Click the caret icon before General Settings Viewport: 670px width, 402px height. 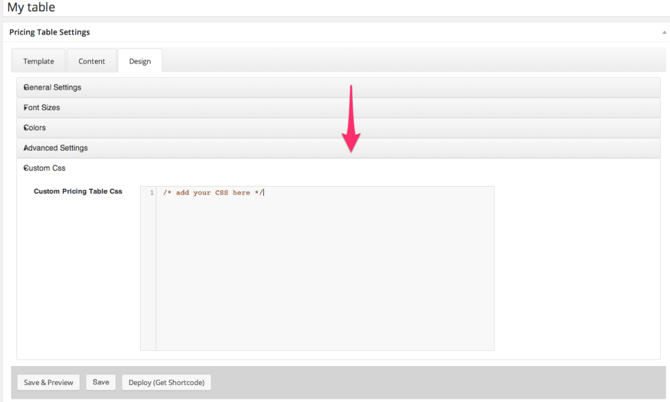click(x=24, y=87)
